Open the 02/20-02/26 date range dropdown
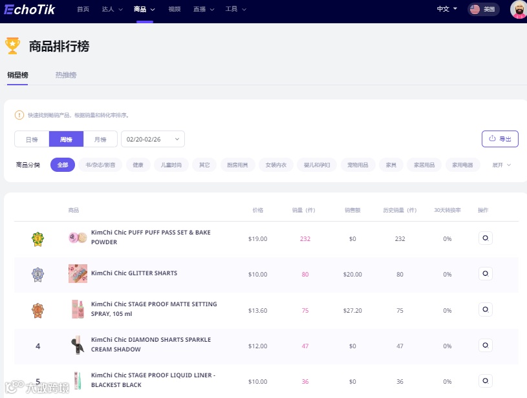 [153, 139]
